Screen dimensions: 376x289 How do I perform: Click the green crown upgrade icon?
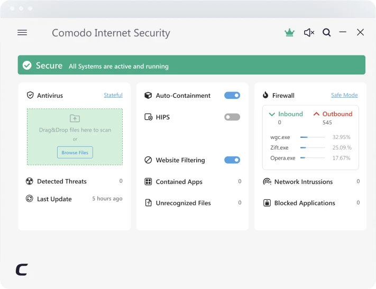pyautogui.click(x=289, y=32)
